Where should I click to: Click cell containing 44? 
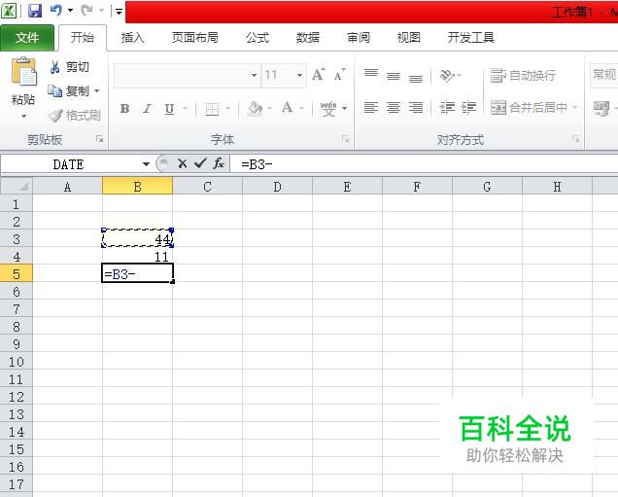coord(138,238)
